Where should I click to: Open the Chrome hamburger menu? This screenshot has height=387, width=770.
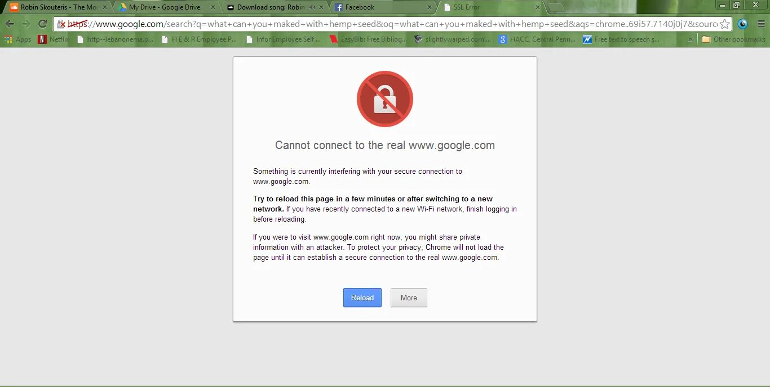click(761, 24)
